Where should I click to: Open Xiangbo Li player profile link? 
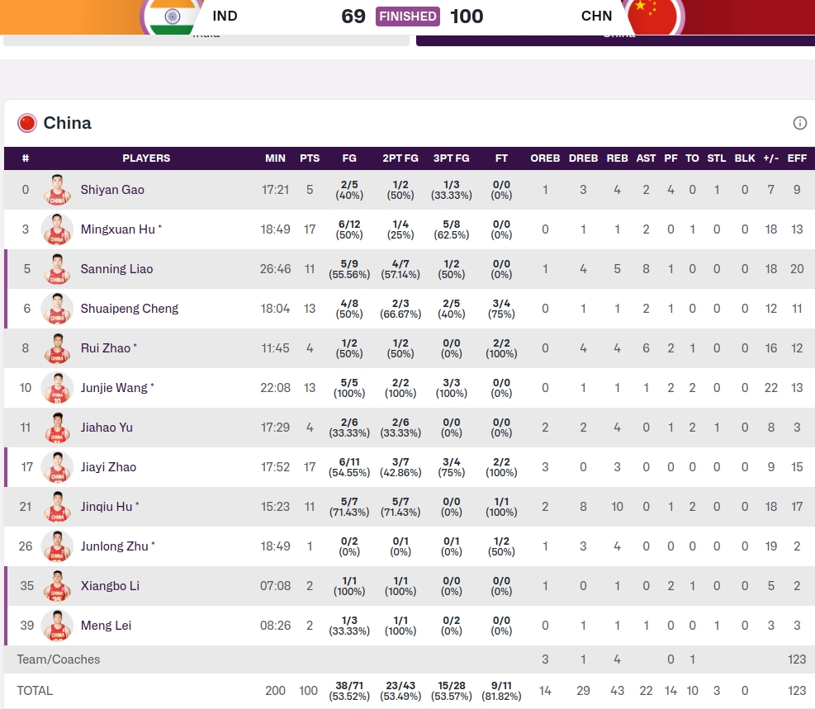click(110, 586)
